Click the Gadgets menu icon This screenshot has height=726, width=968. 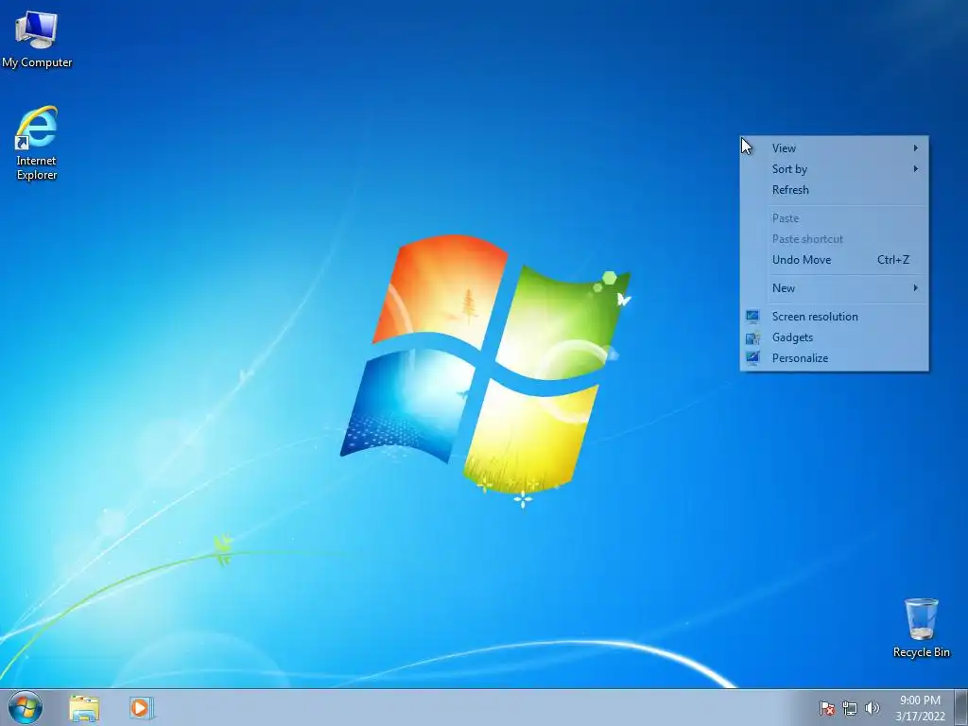(752, 337)
